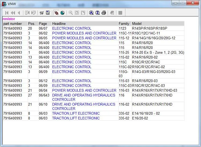Open POWER MODULES AND CONTROLLER link for family 115-12

pos(84,38)
